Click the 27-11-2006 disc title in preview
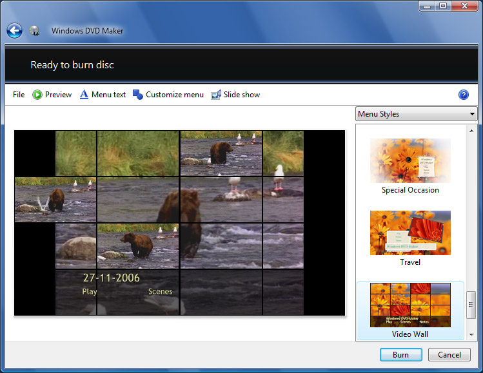This screenshot has width=483, height=373. tap(111, 278)
